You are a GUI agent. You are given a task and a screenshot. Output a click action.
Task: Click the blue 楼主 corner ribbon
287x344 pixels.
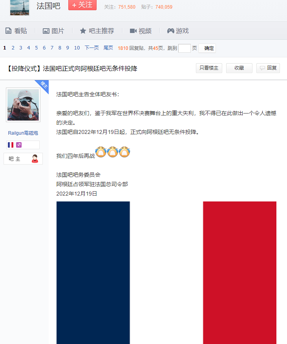point(43,85)
